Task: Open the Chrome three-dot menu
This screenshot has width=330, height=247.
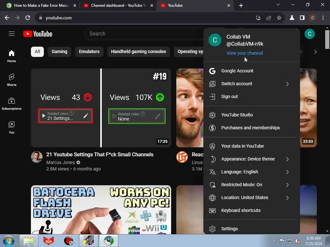Action: (323, 18)
